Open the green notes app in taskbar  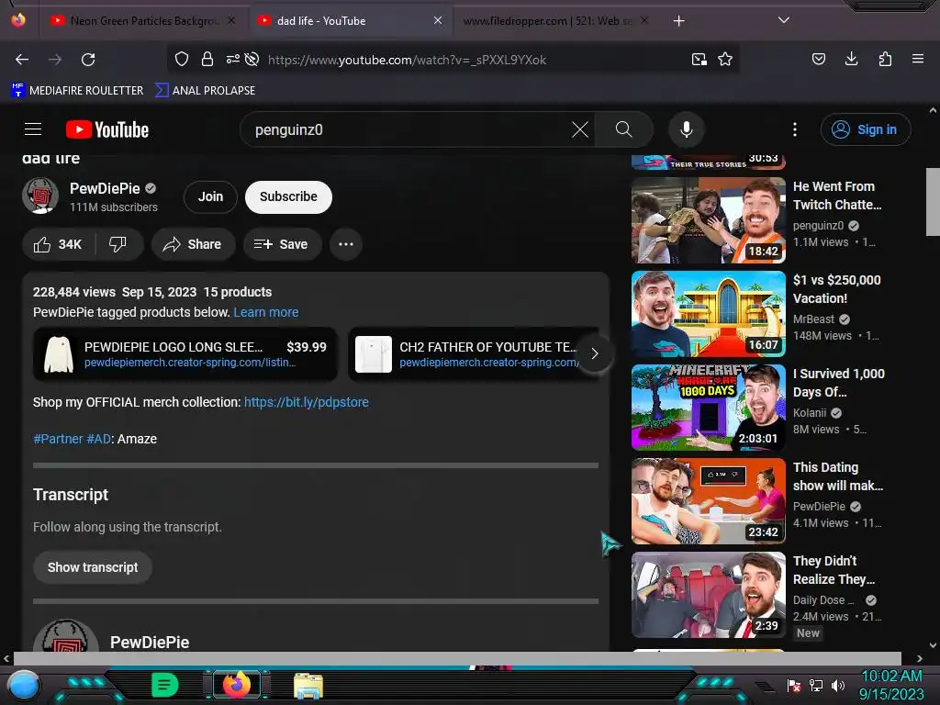pyautogui.click(x=165, y=685)
